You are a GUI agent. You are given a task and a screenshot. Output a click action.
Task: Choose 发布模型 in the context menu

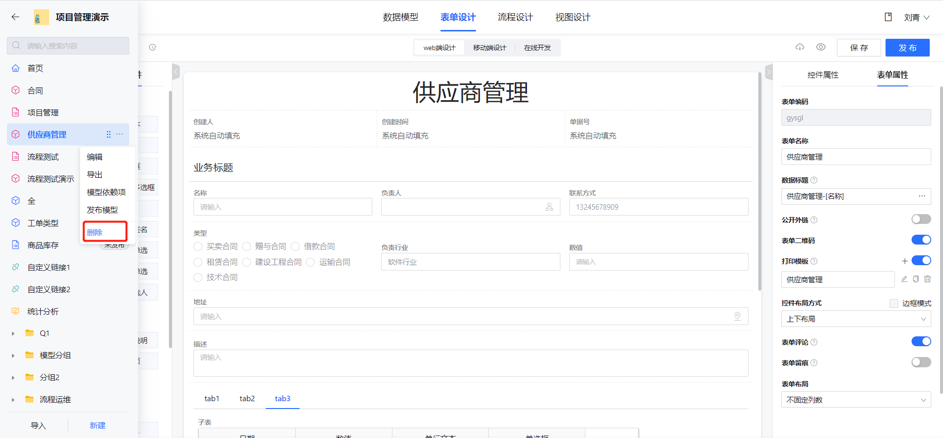pyautogui.click(x=102, y=210)
